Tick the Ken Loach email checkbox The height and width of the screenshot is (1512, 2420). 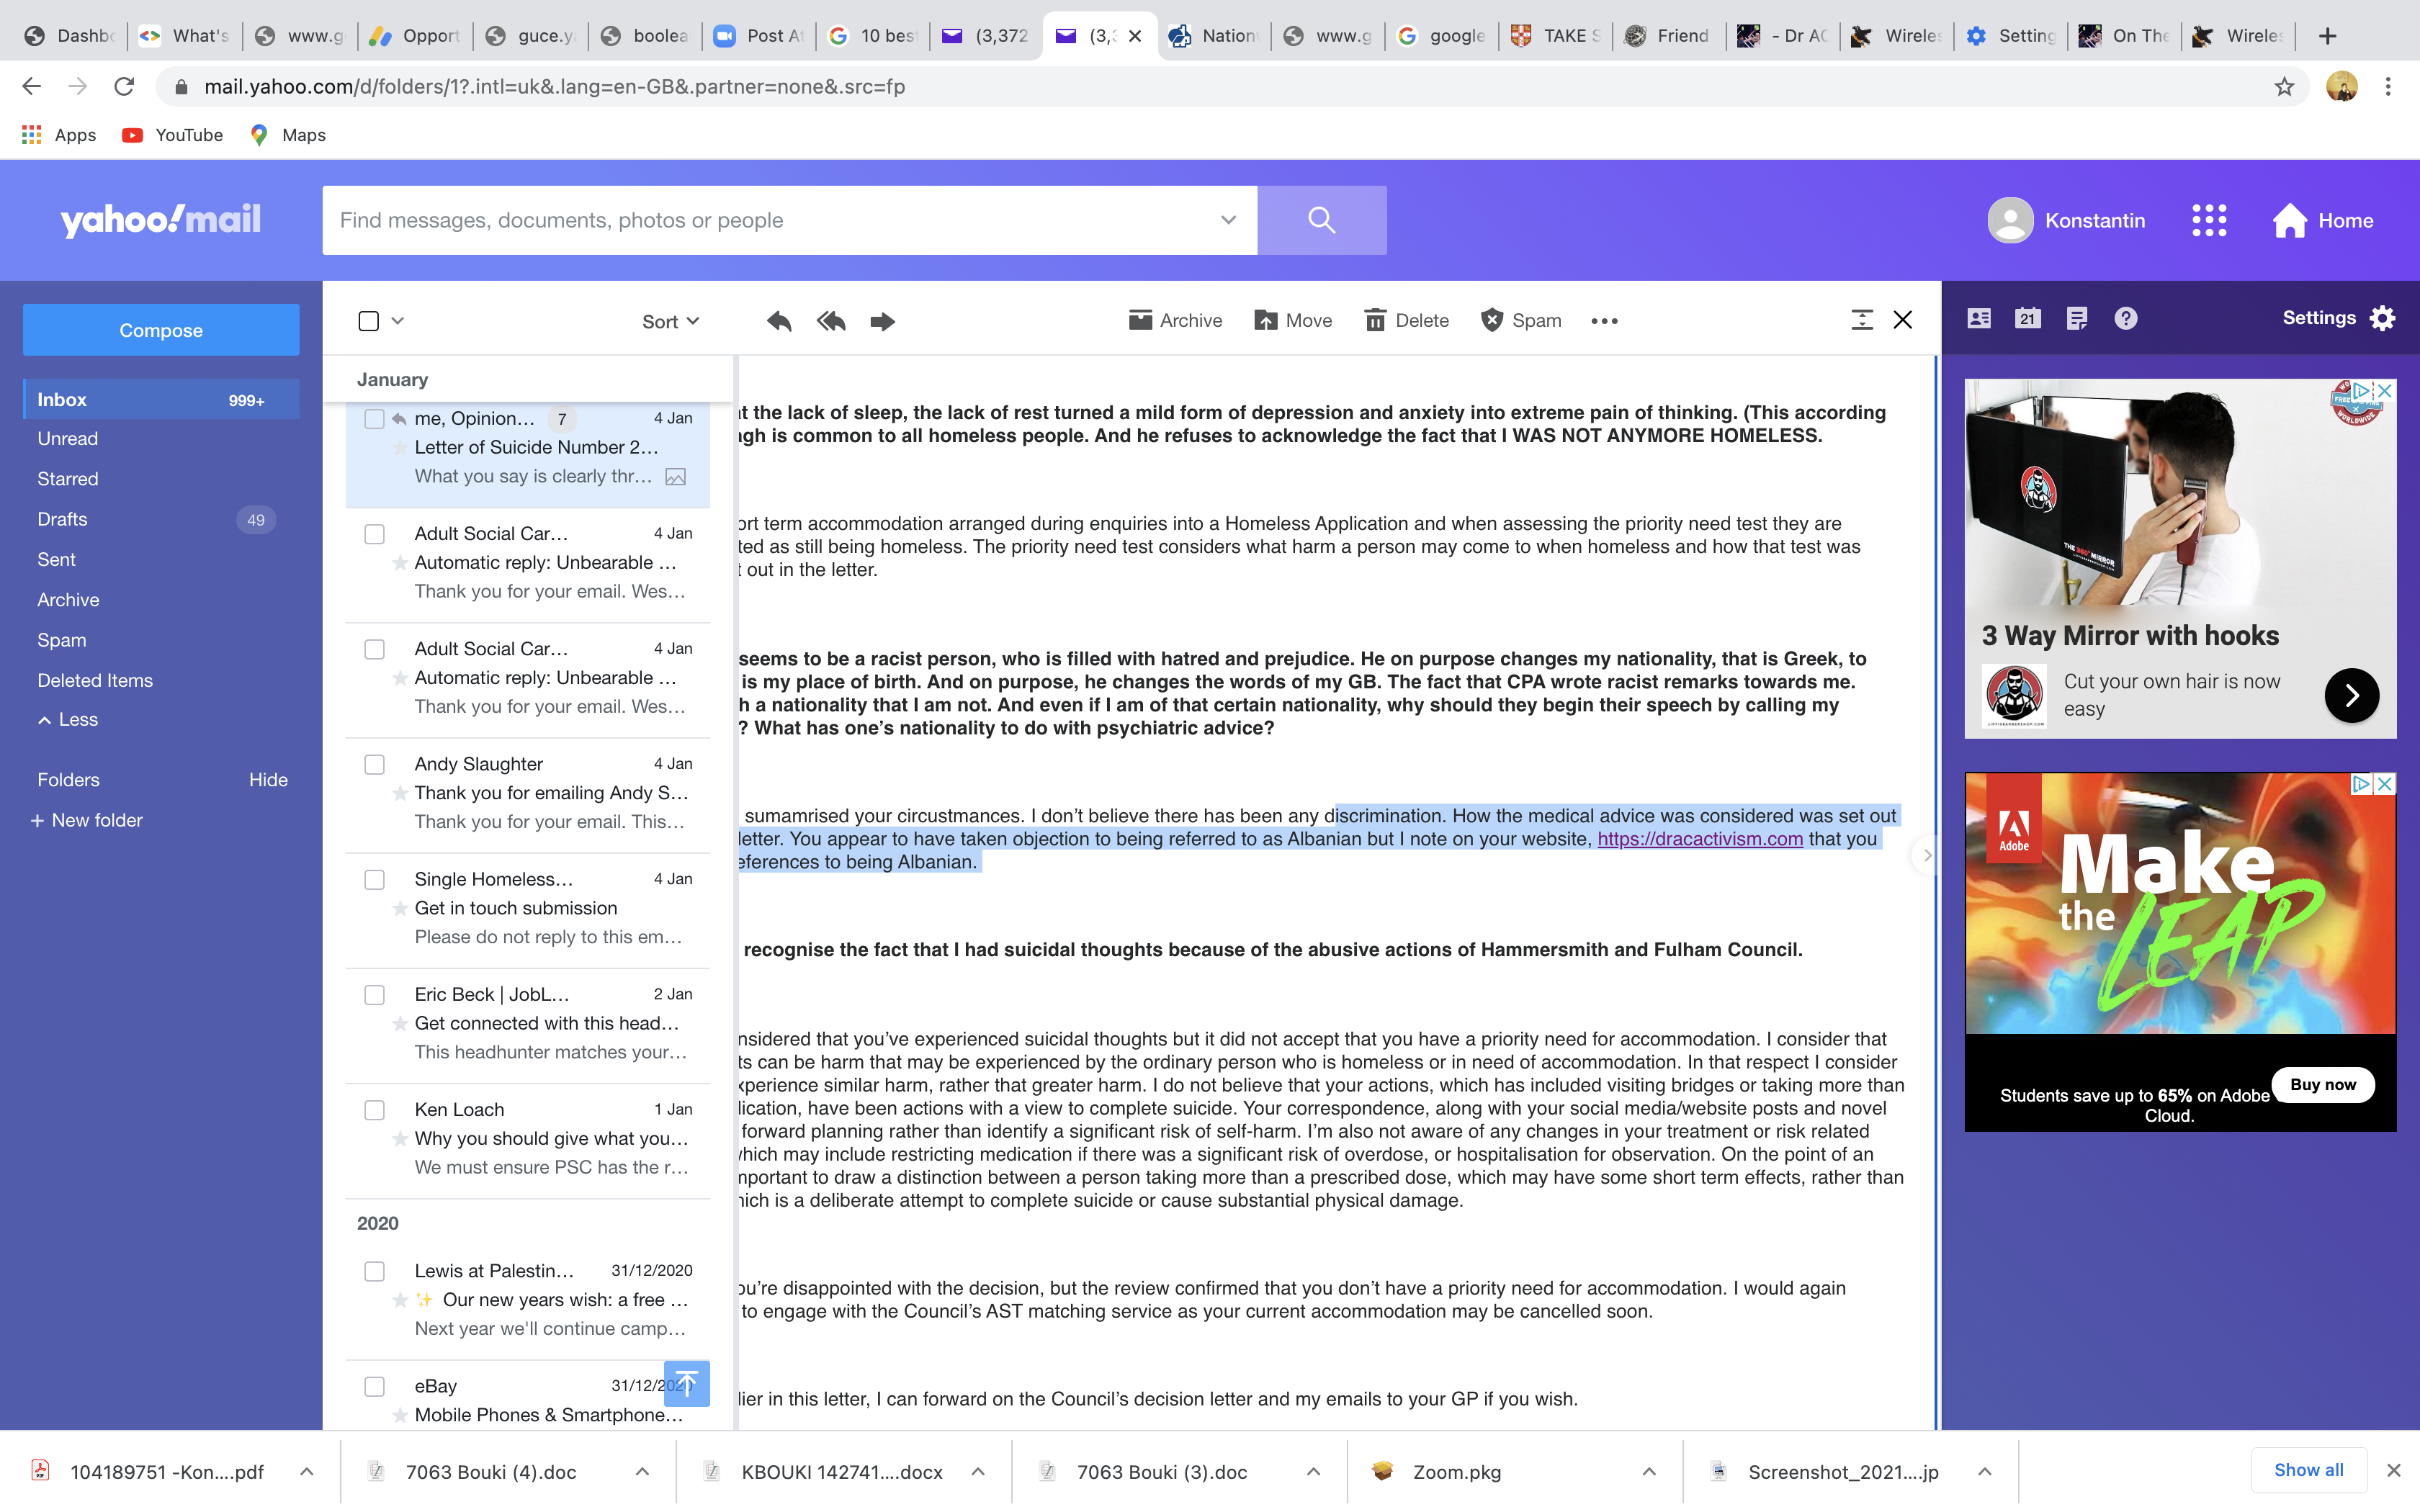[374, 1110]
